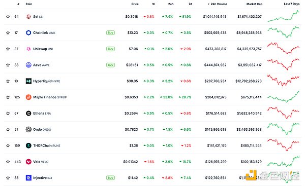The width and height of the screenshot is (305, 186).
Task: Sort the table by Market Cap
Action: [x=254, y=4]
